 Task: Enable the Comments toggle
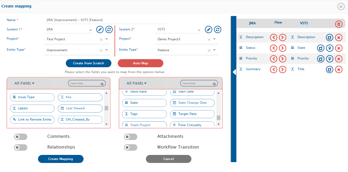tap(21, 137)
